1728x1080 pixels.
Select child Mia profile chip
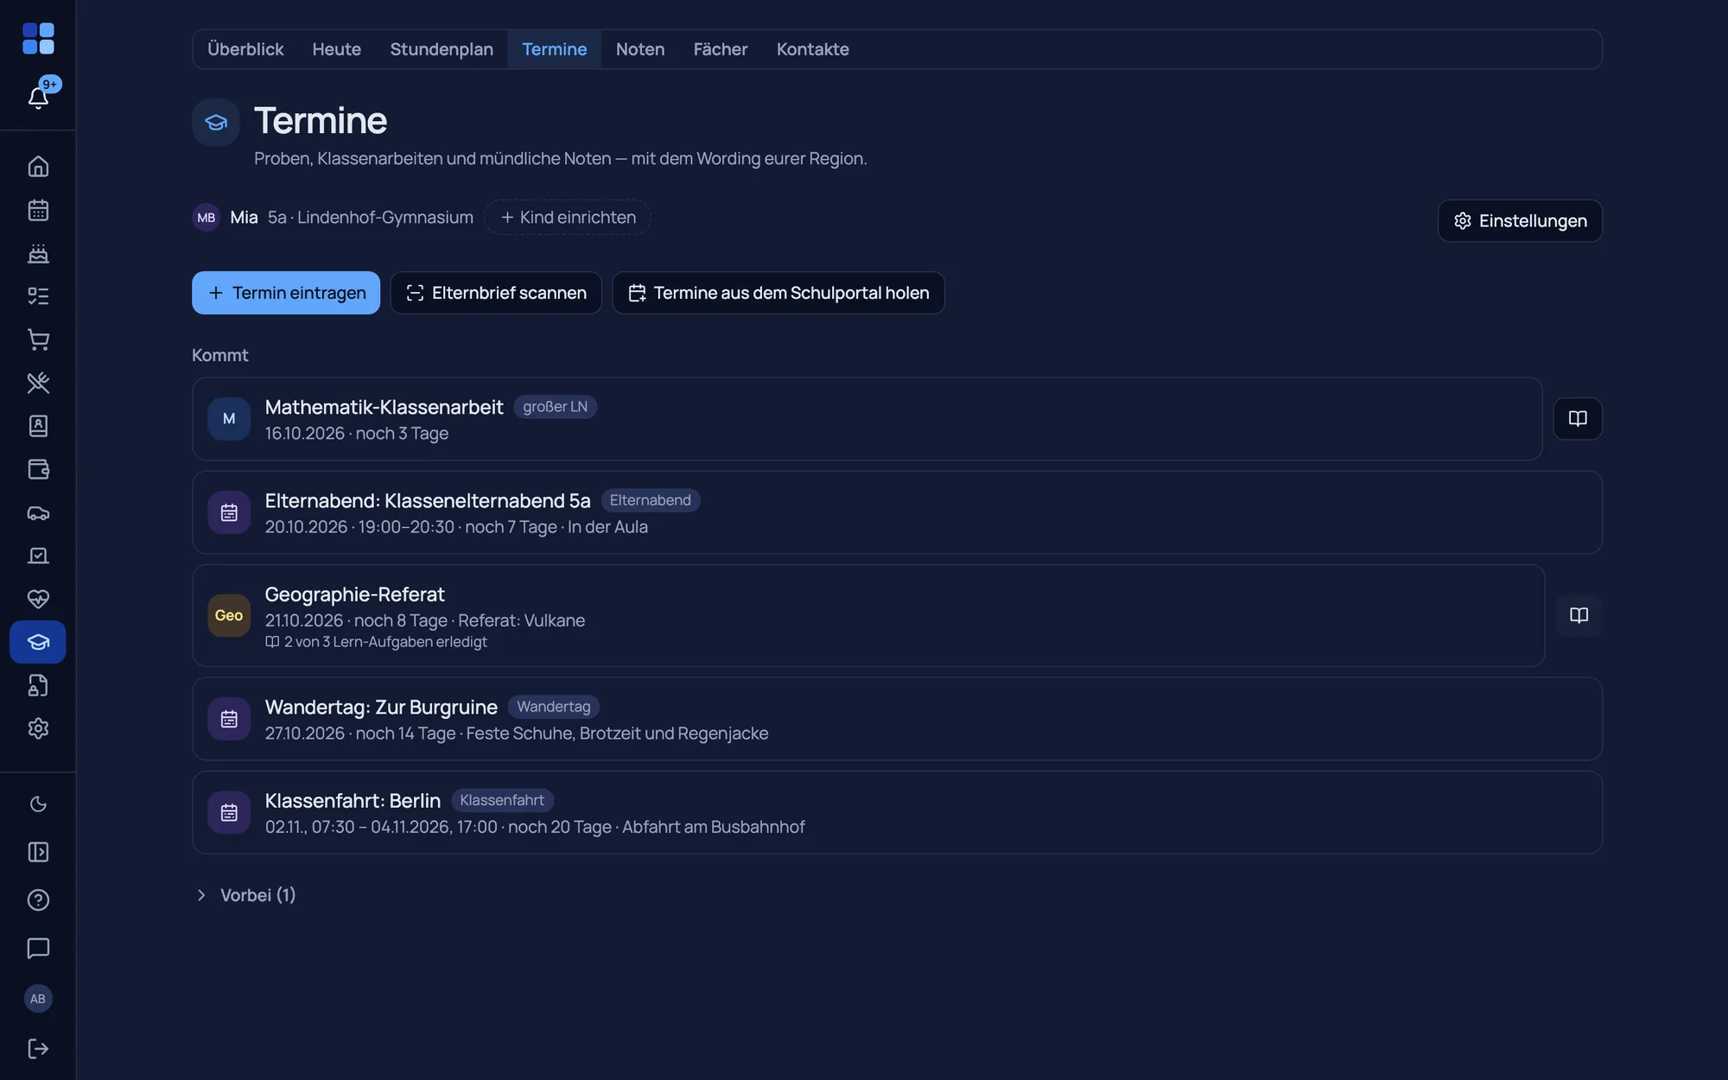[333, 218]
